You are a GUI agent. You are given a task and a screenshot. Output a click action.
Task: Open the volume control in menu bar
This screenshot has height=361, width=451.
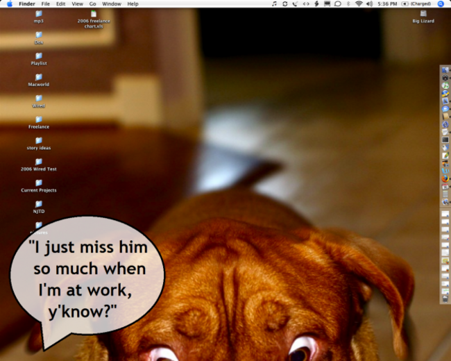coord(369,3)
